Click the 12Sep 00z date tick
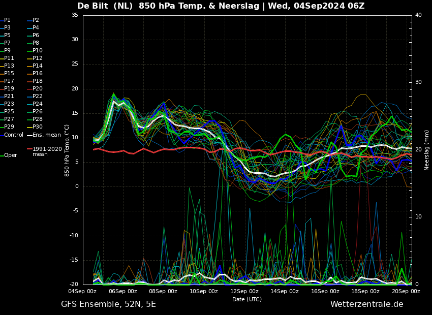Viewport: 432px width, 315px height. (x=244, y=292)
